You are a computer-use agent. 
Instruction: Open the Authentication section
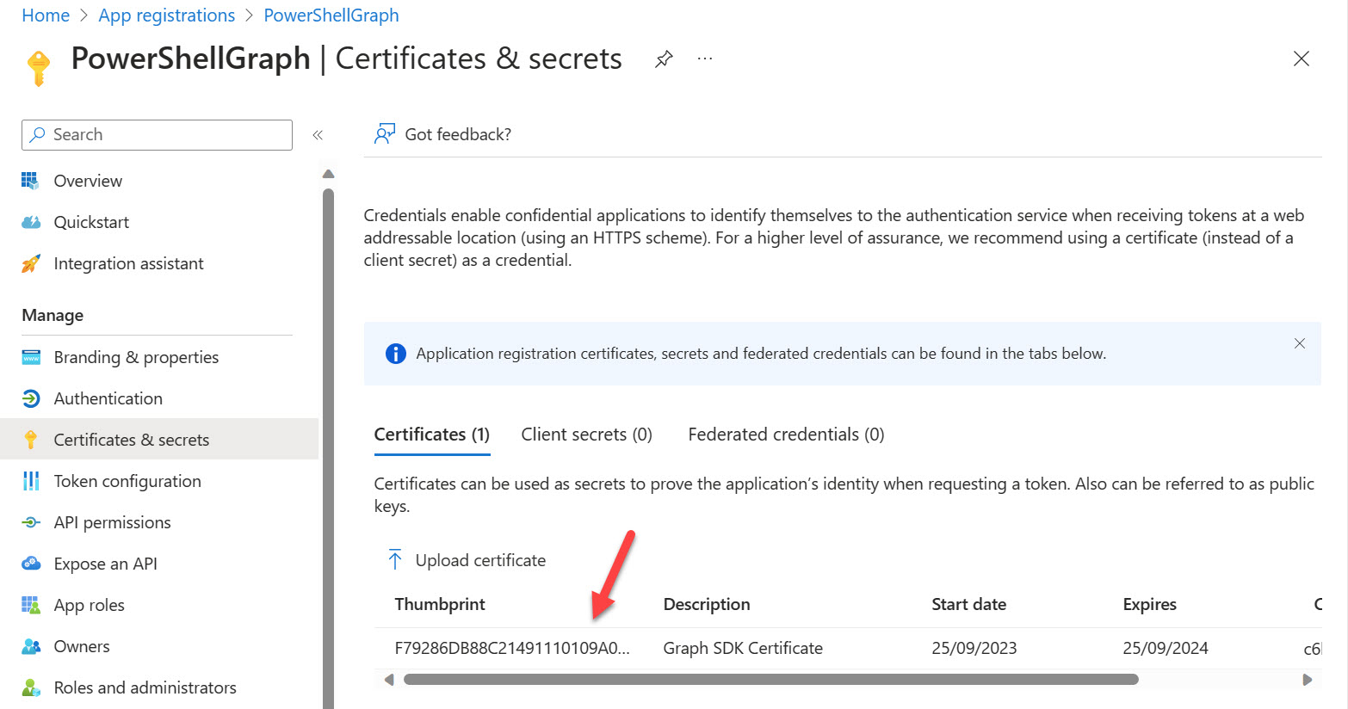click(x=108, y=398)
